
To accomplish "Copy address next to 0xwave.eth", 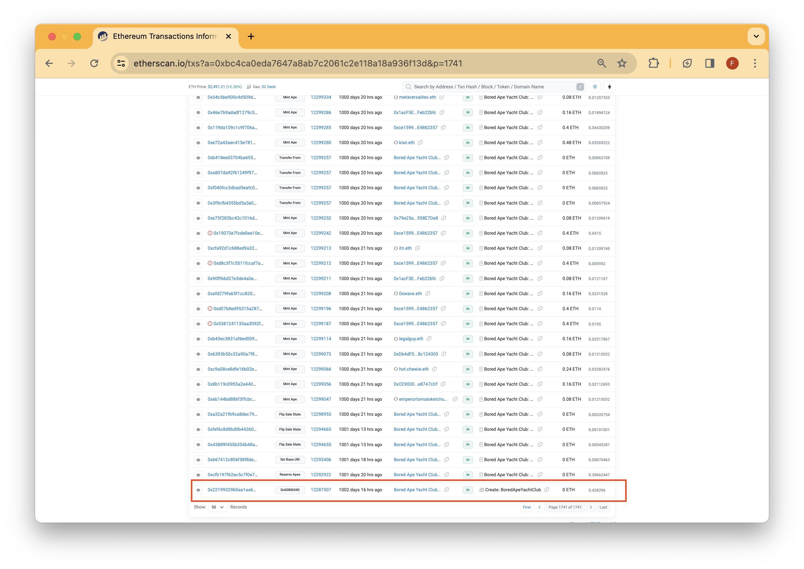I will (427, 294).
